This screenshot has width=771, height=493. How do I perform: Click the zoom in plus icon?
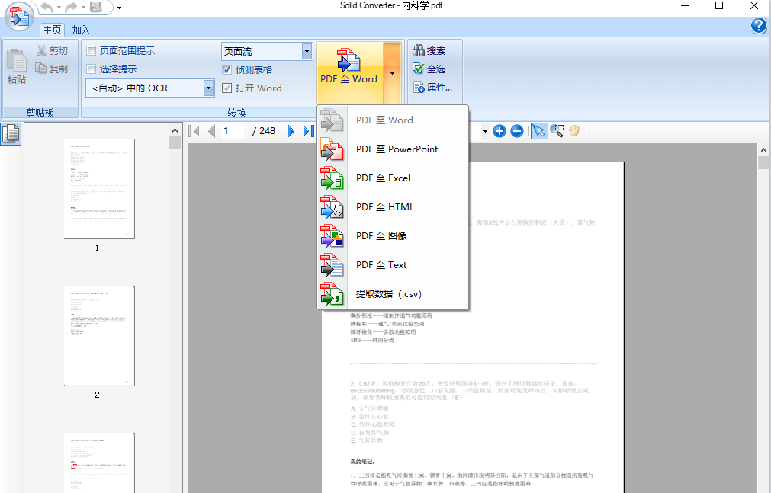pos(500,131)
